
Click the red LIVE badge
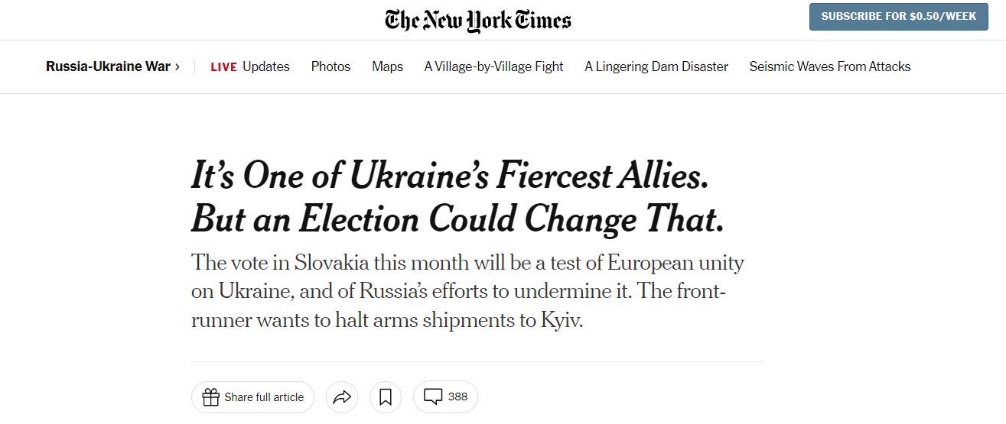(x=223, y=67)
